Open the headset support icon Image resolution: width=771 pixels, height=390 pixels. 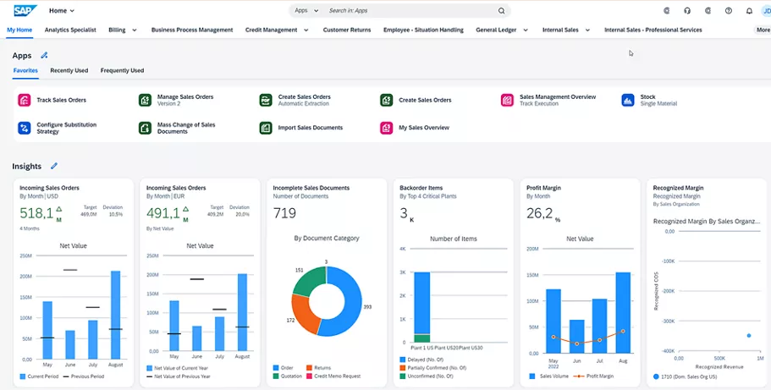click(x=686, y=11)
